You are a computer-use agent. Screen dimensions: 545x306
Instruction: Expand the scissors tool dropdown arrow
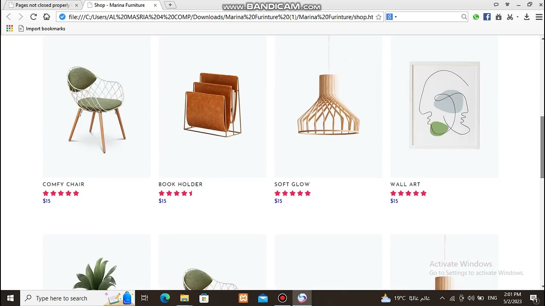[x=517, y=17]
